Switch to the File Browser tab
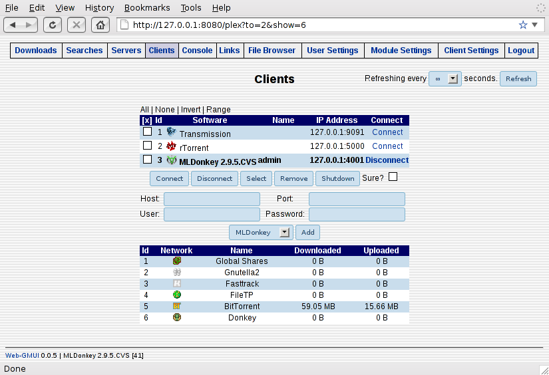 tap(272, 51)
